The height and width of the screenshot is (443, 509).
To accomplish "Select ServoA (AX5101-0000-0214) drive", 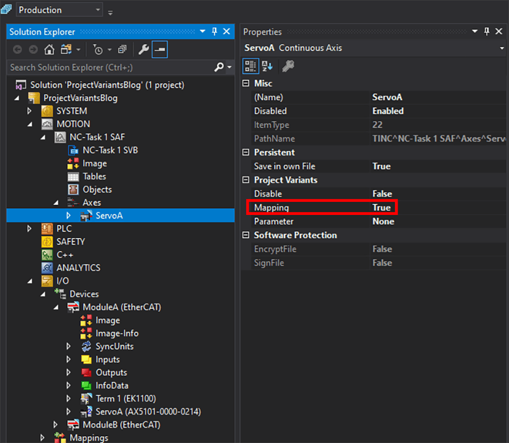I will coord(148,412).
